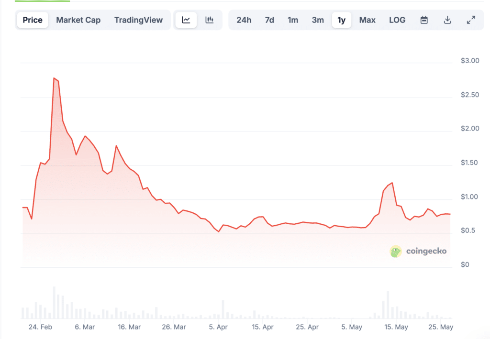
Task: Click the $0.5 axis label
Action: (x=468, y=230)
